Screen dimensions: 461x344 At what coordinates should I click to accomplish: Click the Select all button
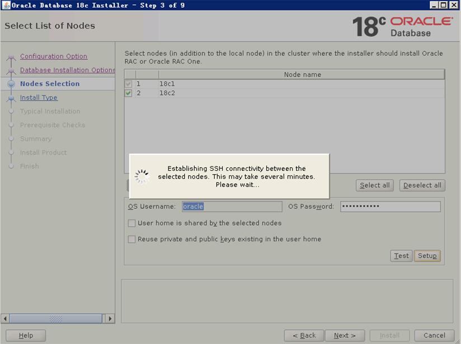375,185
